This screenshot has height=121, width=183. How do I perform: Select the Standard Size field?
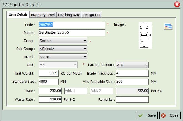click(x=49, y=82)
